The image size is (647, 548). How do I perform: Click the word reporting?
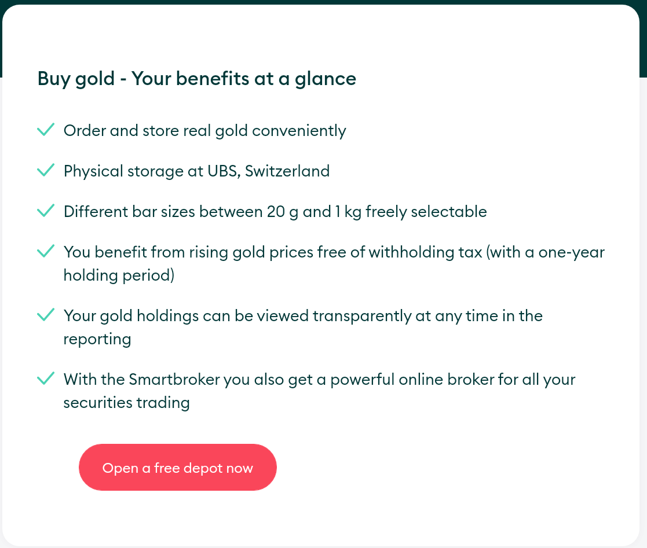tap(97, 339)
